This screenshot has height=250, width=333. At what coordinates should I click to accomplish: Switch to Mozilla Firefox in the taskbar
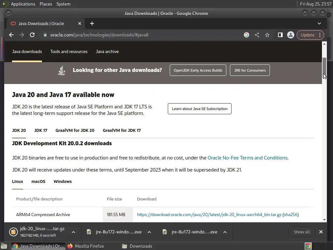[x=86, y=246]
